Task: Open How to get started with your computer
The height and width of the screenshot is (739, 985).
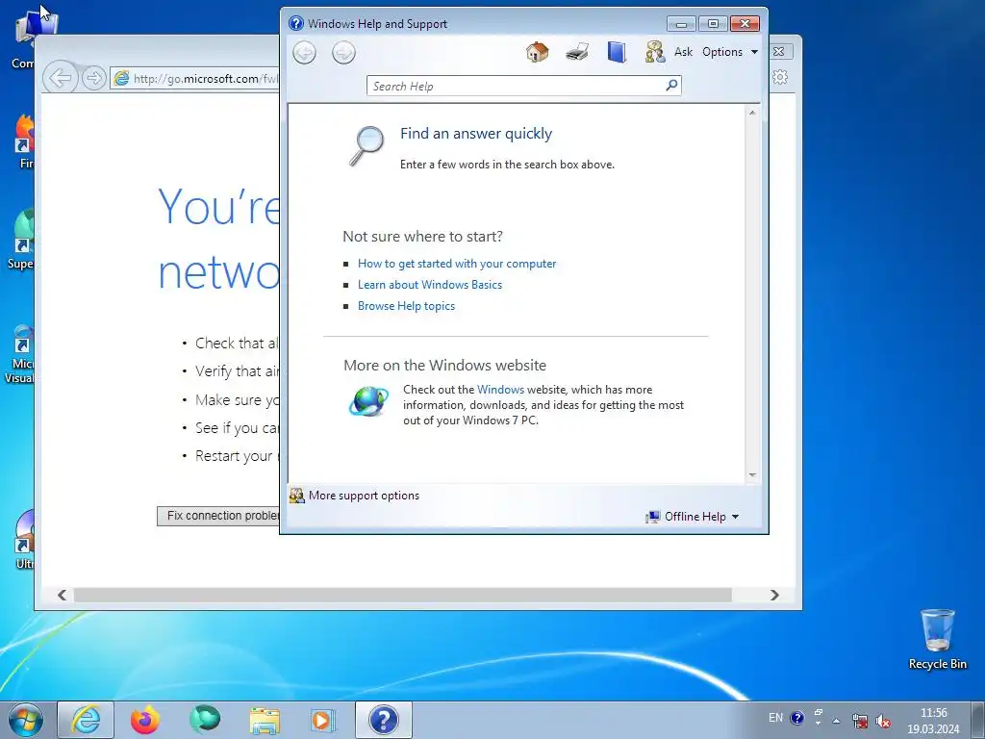Action: click(457, 264)
